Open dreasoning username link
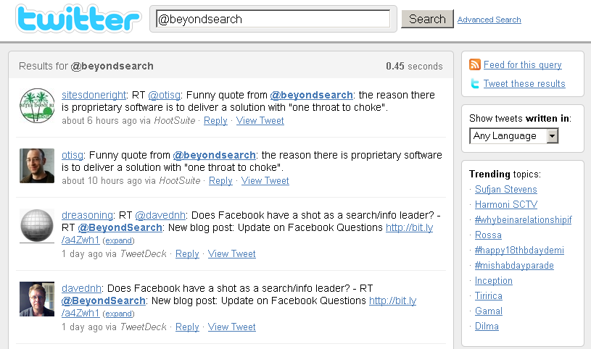 click(87, 215)
